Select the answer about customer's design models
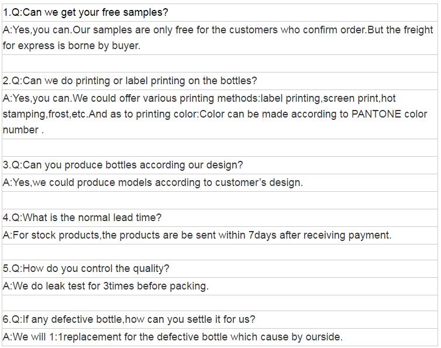 pyautogui.click(x=153, y=182)
